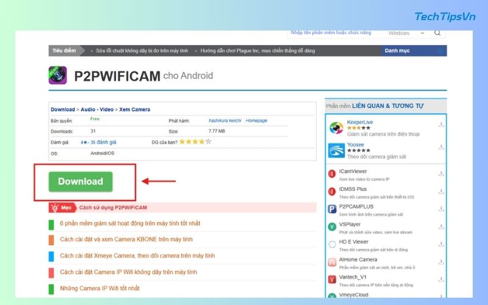
Task: Click the VSPlayer app icon
Action: coord(332,226)
